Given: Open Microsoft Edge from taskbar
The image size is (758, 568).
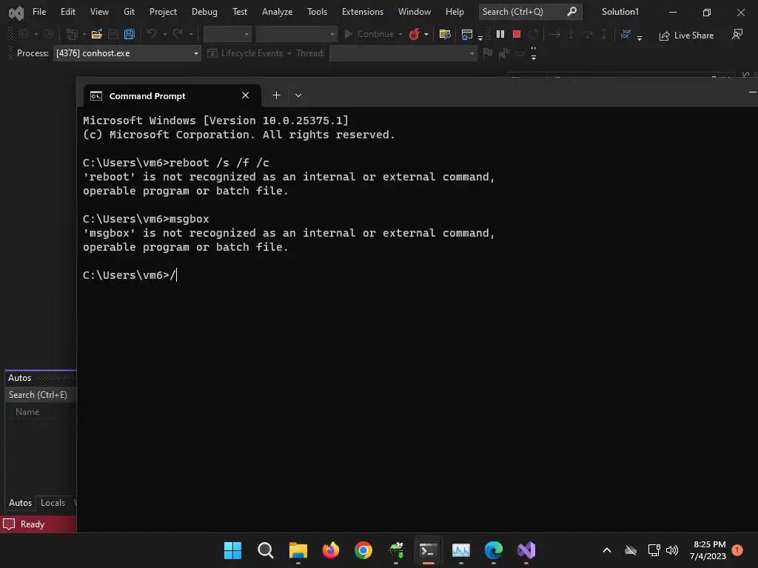Looking at the screenshot, I should coord(494,550).
